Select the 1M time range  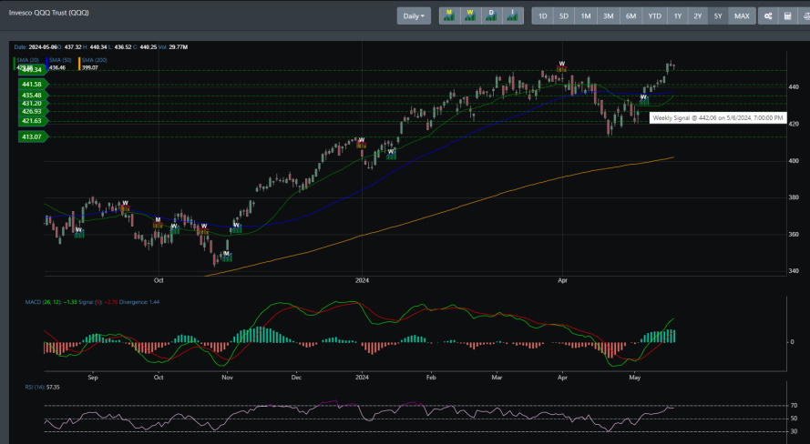click(x=586, y=16)
